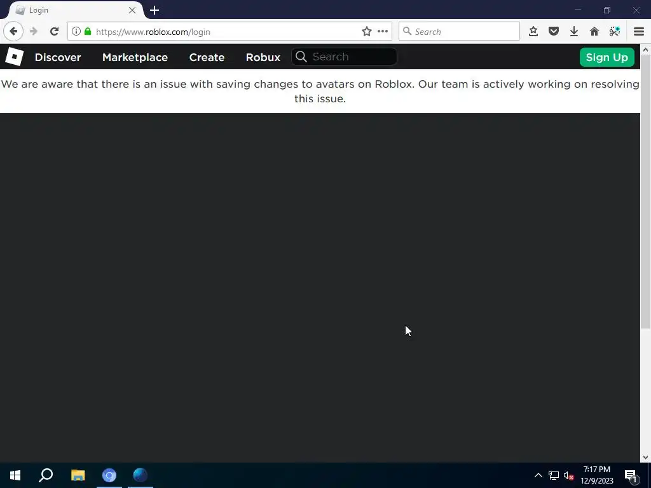Click the browser Search box
The height and width of the screenshot is (488, 651).
click(x=459, y=32)
